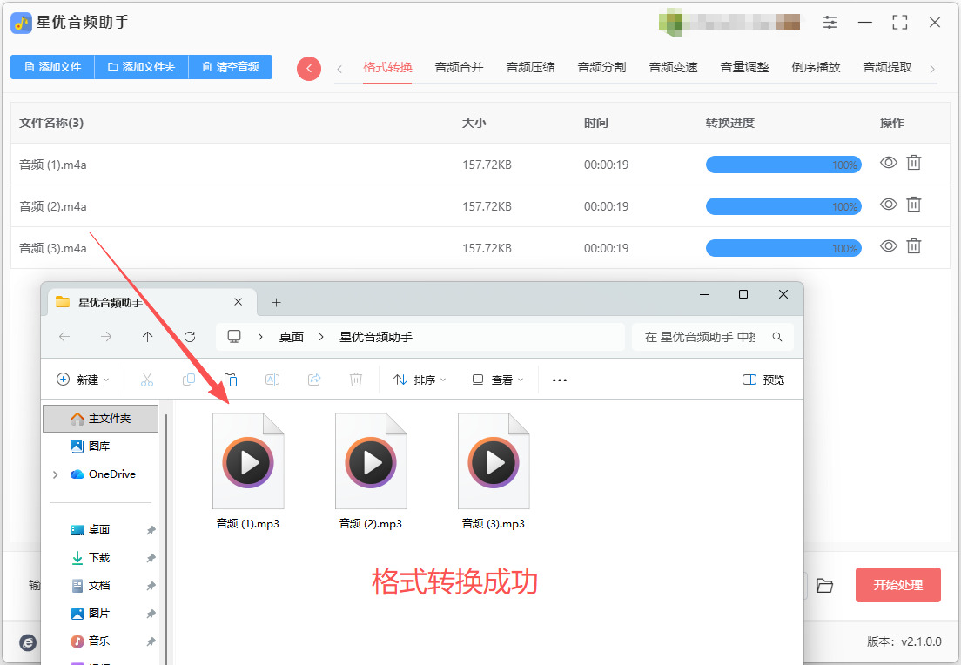
Task: Delete 音频 (3).m4a using its trash icon
Action: (x=914, y=245)
